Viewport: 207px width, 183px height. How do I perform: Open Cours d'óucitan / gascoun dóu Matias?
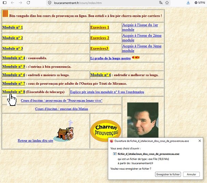pos(61,109)
